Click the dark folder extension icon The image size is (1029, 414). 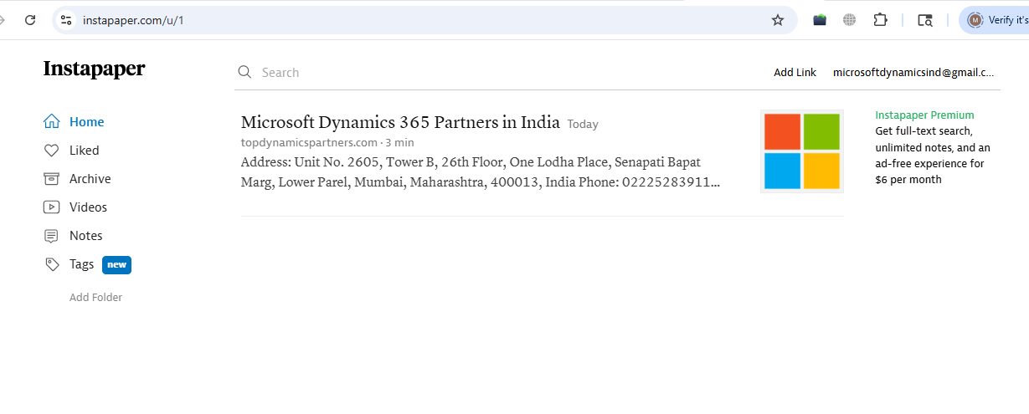[820, 20]
